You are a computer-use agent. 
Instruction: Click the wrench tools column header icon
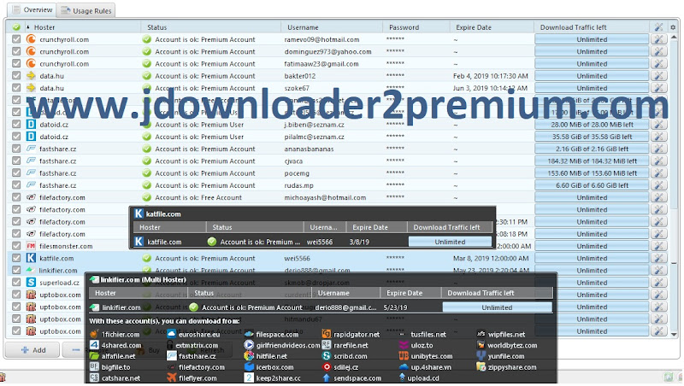pos(658,27)
